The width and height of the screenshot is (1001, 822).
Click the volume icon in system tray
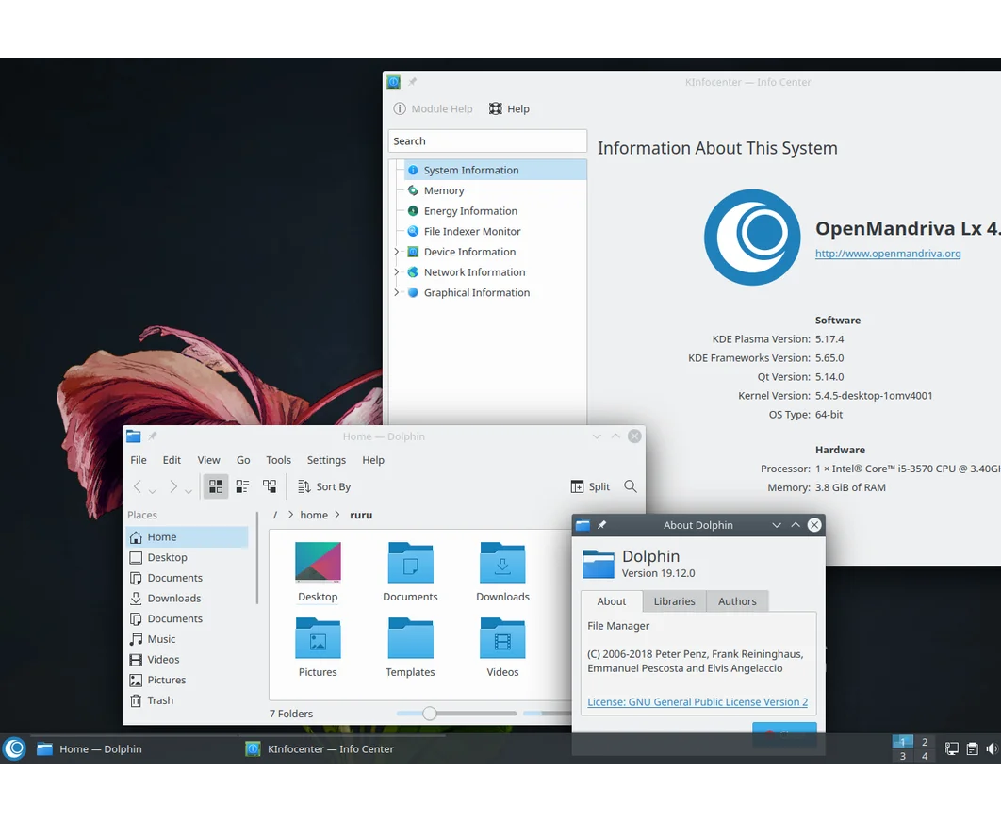pyautogui.click(x=992, y=749)
